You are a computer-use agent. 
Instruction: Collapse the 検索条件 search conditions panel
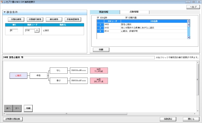[5, 12]
